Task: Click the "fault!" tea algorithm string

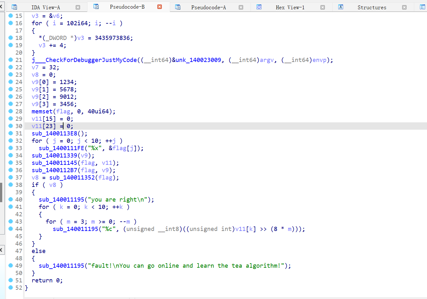Action: coord(186,266)
